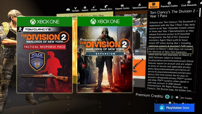
Task: Click the us.playstation.com/softwarelicense text
Action: click(x=167, y=61)
